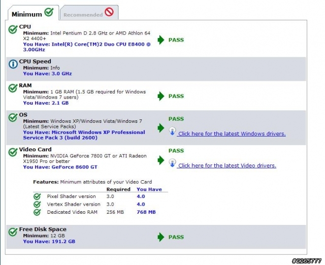The image size is (325, 265).
Task: Click PASS text in Free Disk Space row
Action: point(176,237)
